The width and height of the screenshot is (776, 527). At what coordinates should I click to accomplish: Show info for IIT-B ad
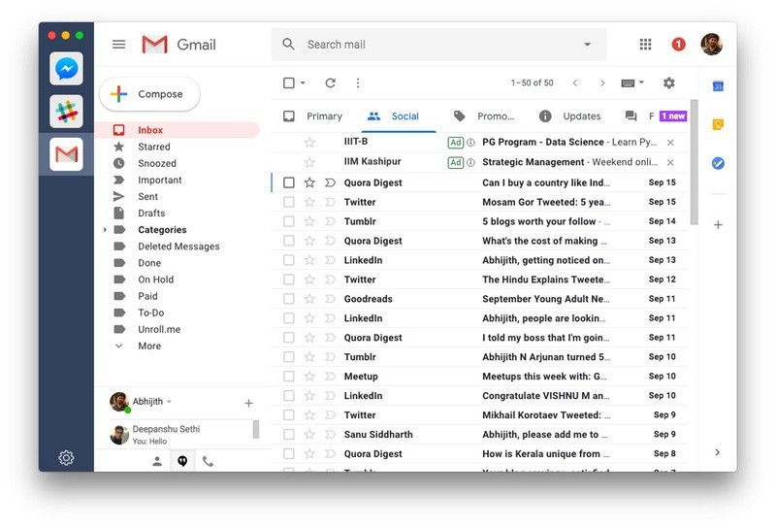(471, 143)
